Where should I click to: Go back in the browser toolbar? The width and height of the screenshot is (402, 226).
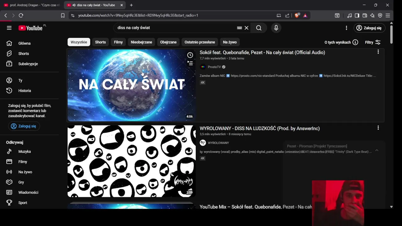[x=6, y=15]
